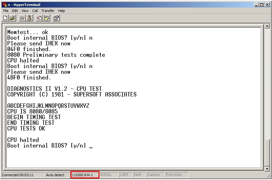The width and height of the screenshot is (272, 180).
Task: Click the Call (connect) telephone icon
Action: click(22, 18)
